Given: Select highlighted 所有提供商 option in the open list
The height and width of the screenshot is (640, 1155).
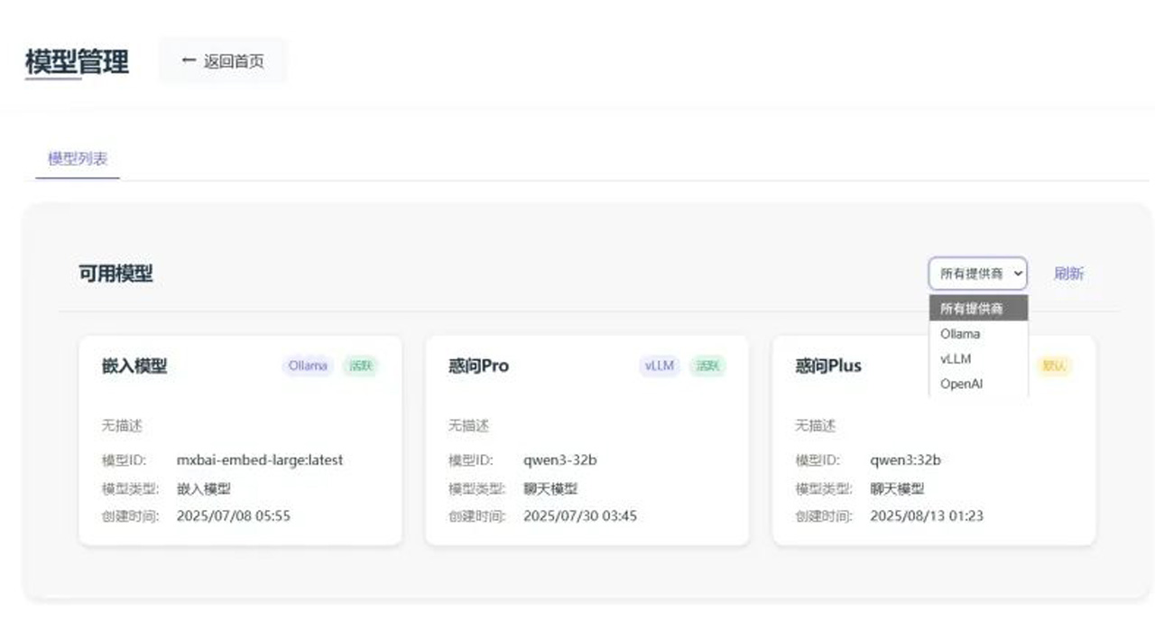Looking at the screenshot, I should (972, 309).
